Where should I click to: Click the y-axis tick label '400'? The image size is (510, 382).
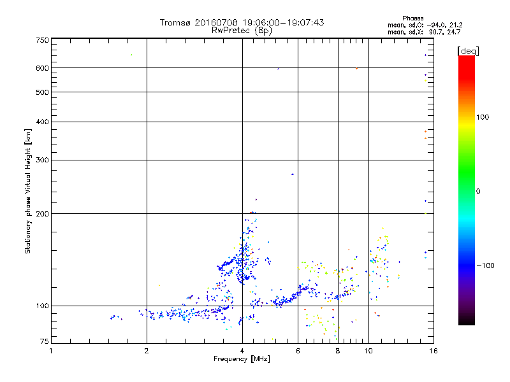coord(42,122)
